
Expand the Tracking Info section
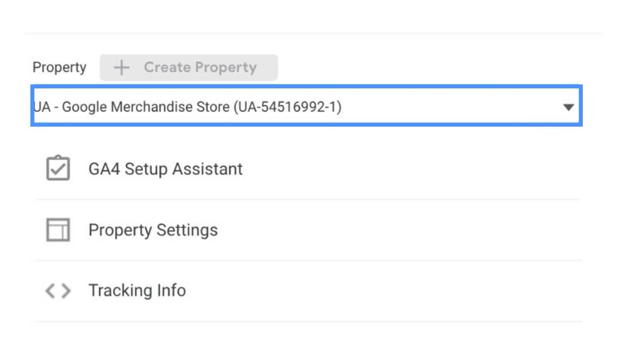pos(137,291)
